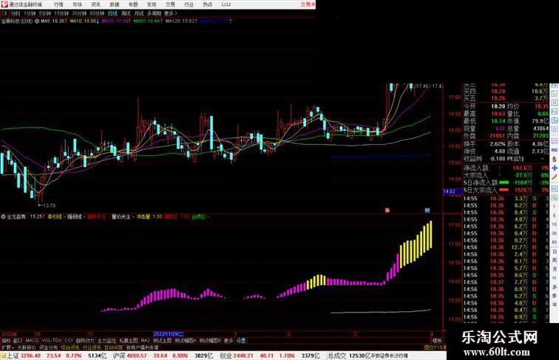Open the 行情 menu
The height and width of the screenshot is (360, 559).
(x=59, y=5)
